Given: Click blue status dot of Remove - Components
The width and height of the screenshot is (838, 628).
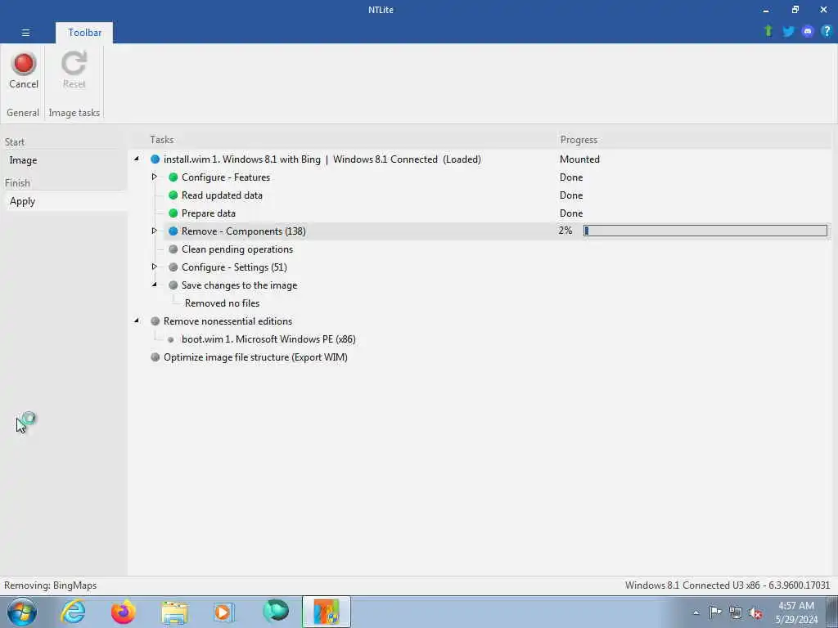Looking at the screenshot, I should tap(173, 231).
